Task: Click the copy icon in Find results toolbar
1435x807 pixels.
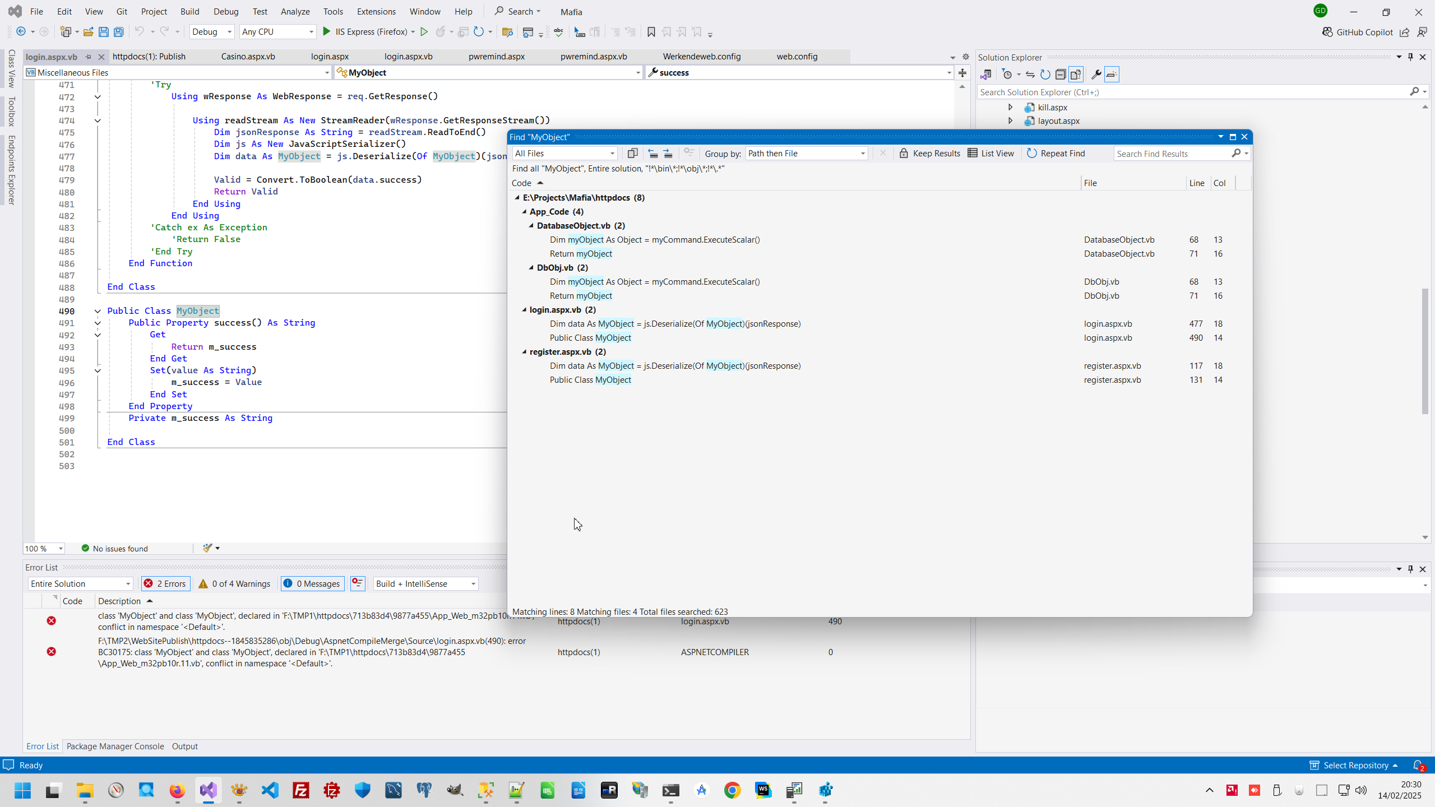Action: pos(632,153)
